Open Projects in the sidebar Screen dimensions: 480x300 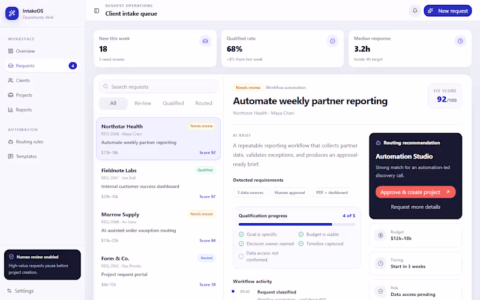pos(42,95)
